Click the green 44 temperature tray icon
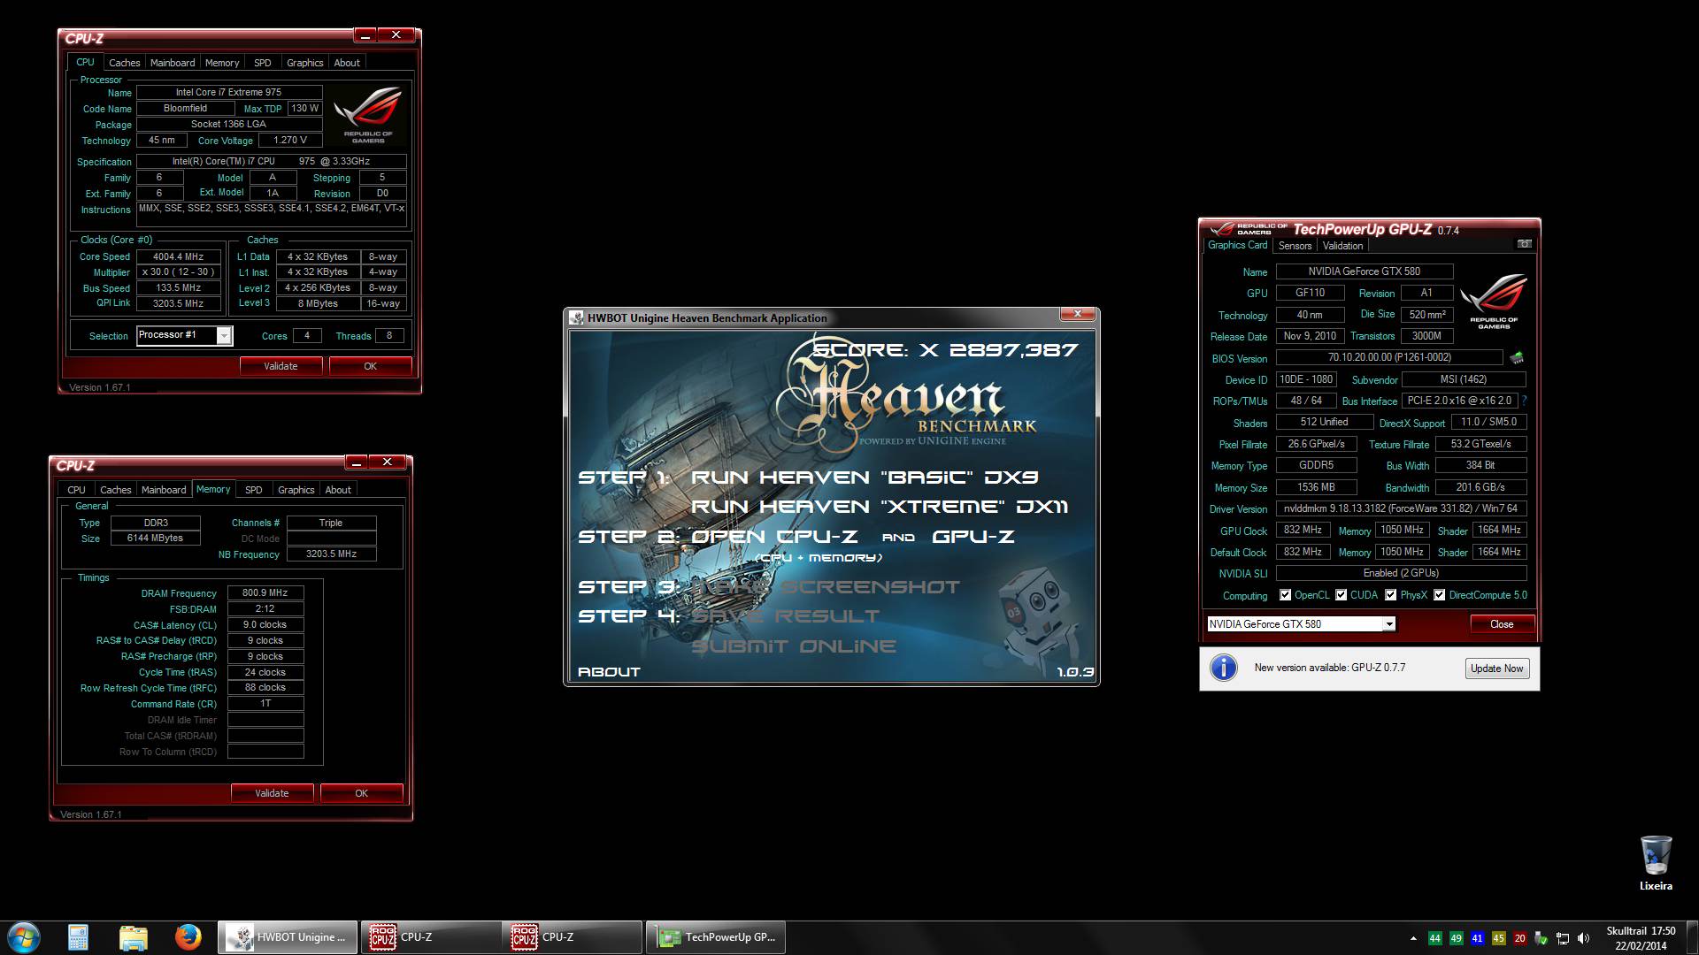Image resolution: width=1699 pixels, height=955 pixels. click(1434, 938)
